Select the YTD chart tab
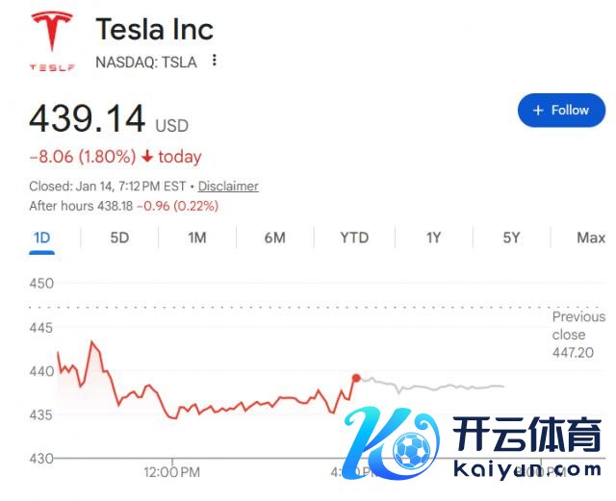This screenshot has width=616, height=501. point(354,238)
